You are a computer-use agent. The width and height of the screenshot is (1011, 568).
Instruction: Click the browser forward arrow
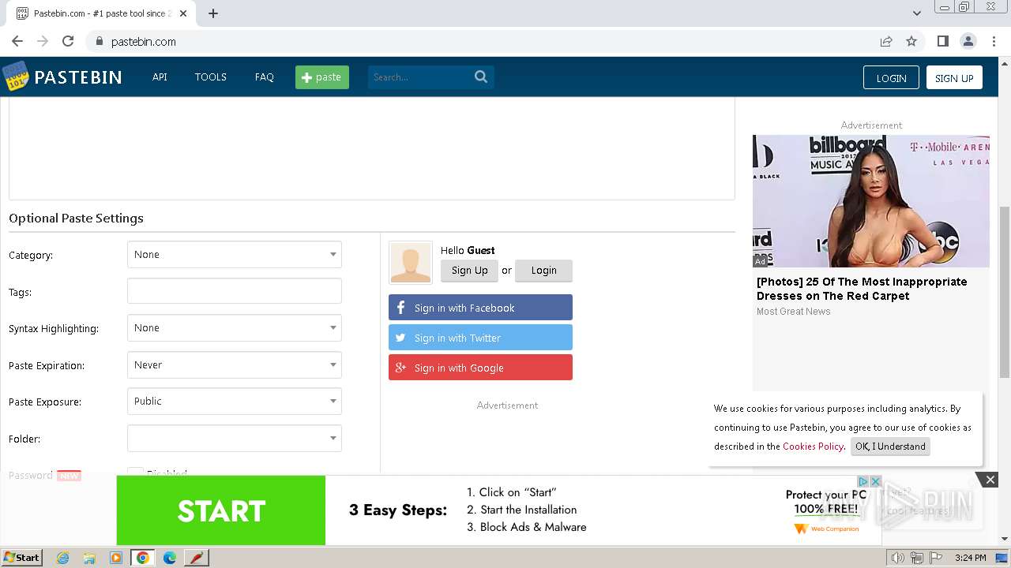coord(43,41)
